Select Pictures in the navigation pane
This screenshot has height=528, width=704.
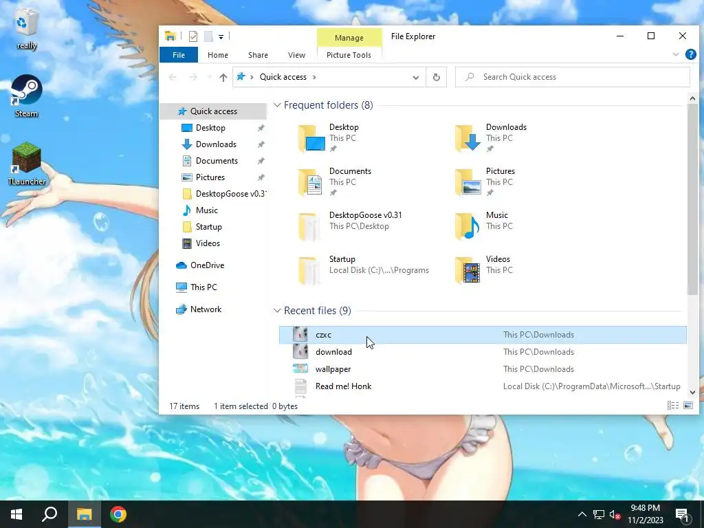tap(210, 177)
